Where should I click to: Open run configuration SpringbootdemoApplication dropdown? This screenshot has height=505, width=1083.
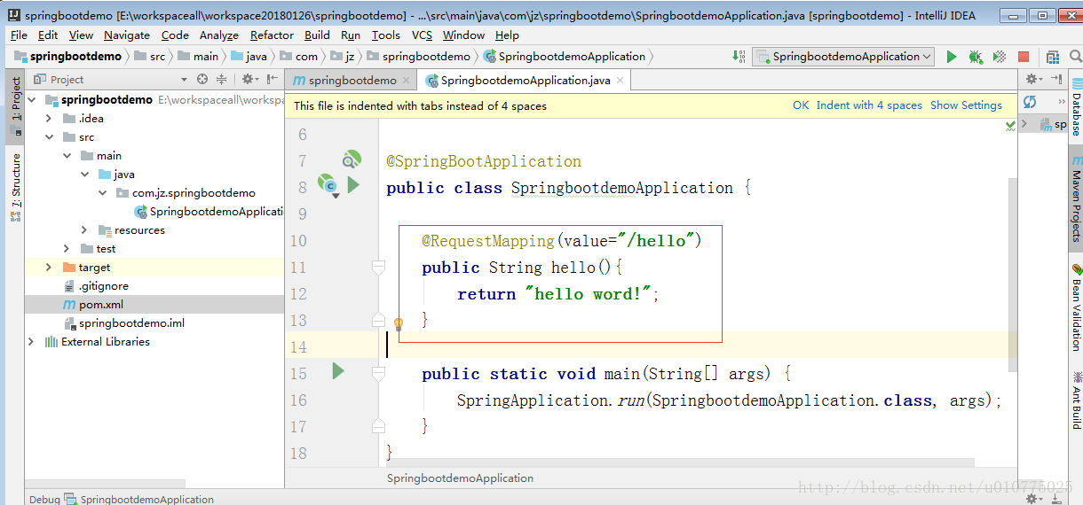[x=843, y=56]
